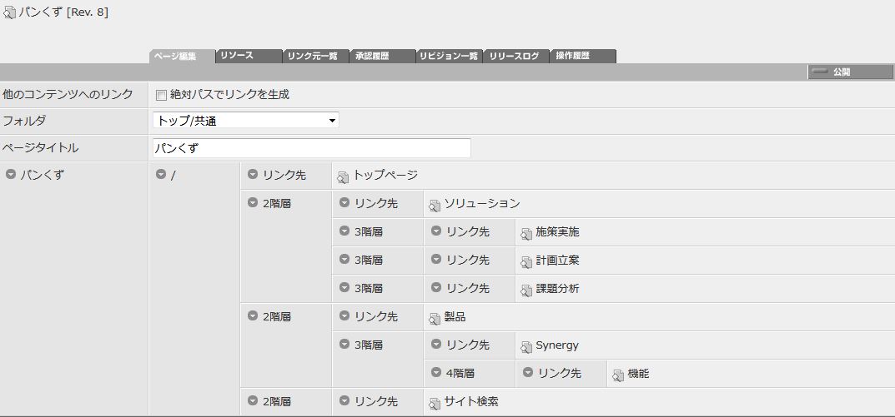Click the page icon next to 課題分析
This screenshot has height=417, width=895.
point(526,290)
